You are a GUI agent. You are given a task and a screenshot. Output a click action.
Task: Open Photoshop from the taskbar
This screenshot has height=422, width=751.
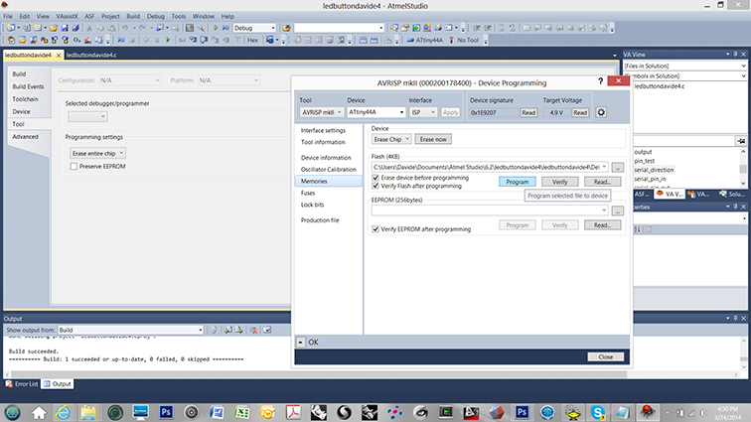click(166, 412)
